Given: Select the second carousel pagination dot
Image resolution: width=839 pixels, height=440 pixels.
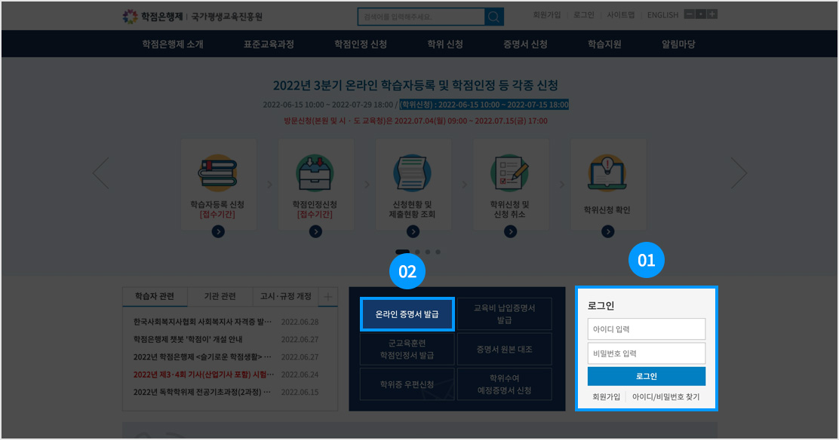Looking at the screenshot, I should (x=417, y=252).
